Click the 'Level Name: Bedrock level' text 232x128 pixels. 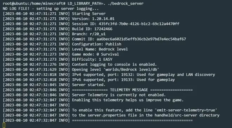click(x=100, y=49)
